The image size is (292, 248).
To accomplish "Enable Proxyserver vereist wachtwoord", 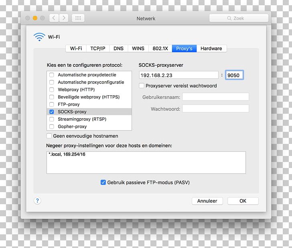I will click(142, 86).
